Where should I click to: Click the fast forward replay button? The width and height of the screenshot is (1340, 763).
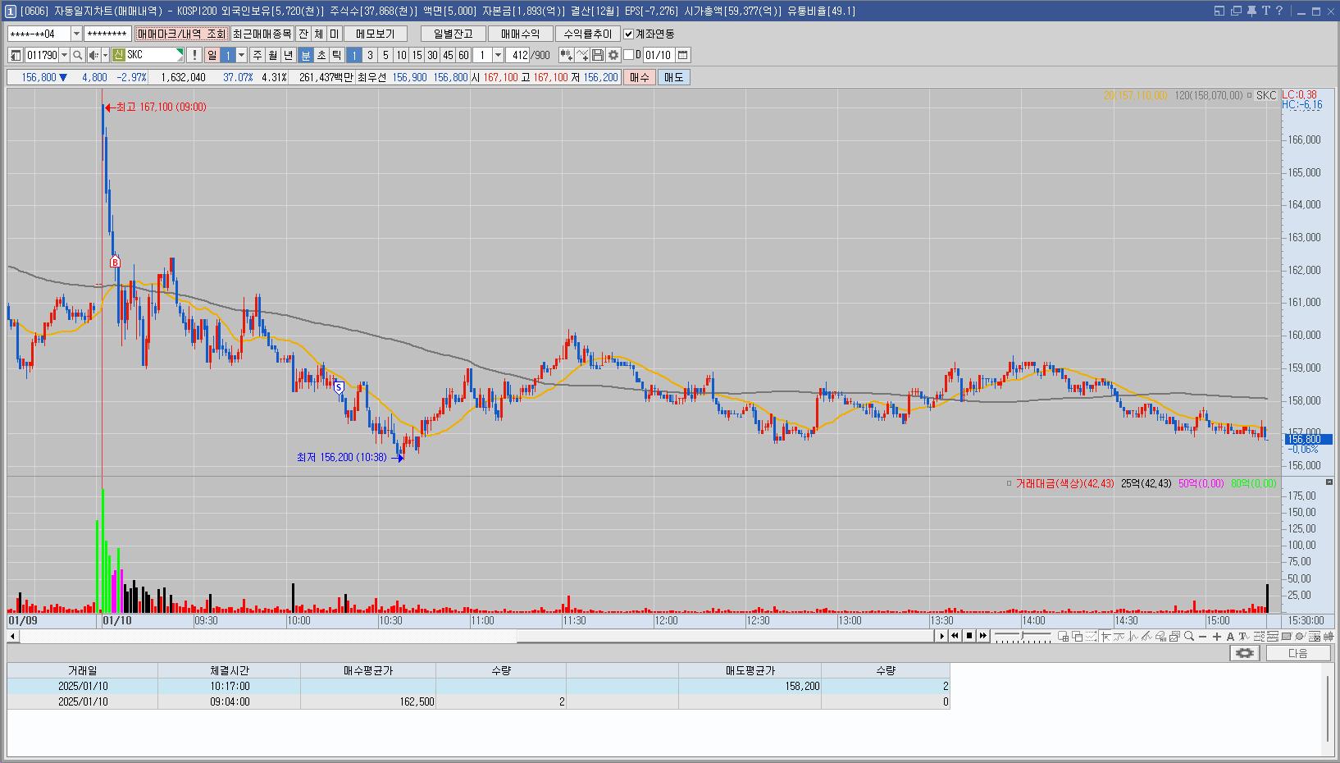(x=982, y=636)
